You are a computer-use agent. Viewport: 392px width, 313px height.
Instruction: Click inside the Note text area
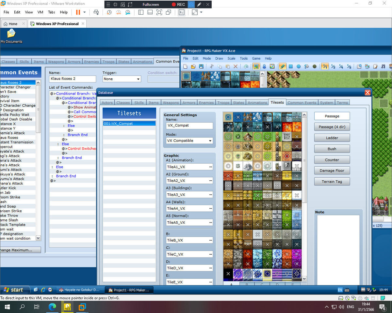pyautogui.click(x=338, y=250)
